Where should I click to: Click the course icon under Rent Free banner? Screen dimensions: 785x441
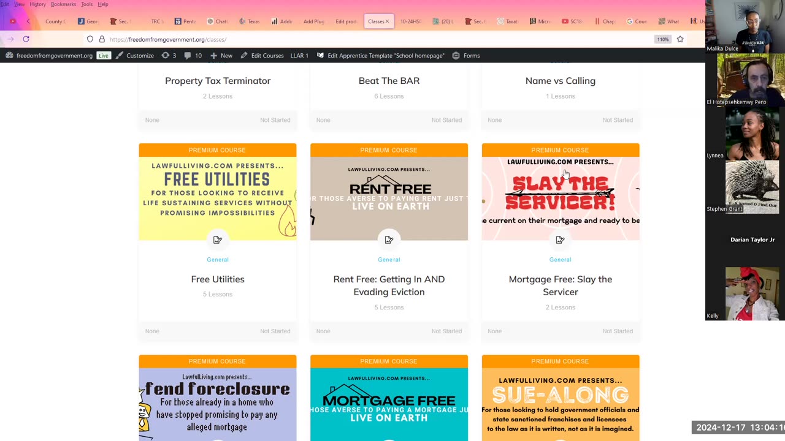(389, 240)
